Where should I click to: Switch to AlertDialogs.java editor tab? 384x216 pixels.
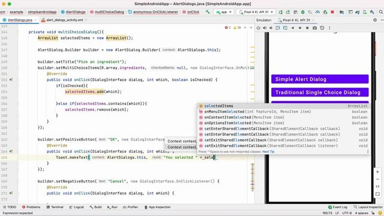click(x=20, y=20)
